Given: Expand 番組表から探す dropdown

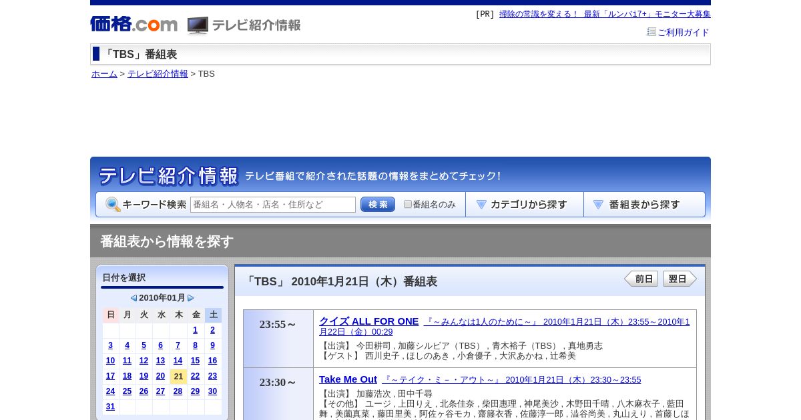Looking at the screenshot, I should (x=644, y=205).
